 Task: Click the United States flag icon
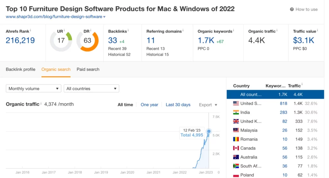click(x=236, y=103)
